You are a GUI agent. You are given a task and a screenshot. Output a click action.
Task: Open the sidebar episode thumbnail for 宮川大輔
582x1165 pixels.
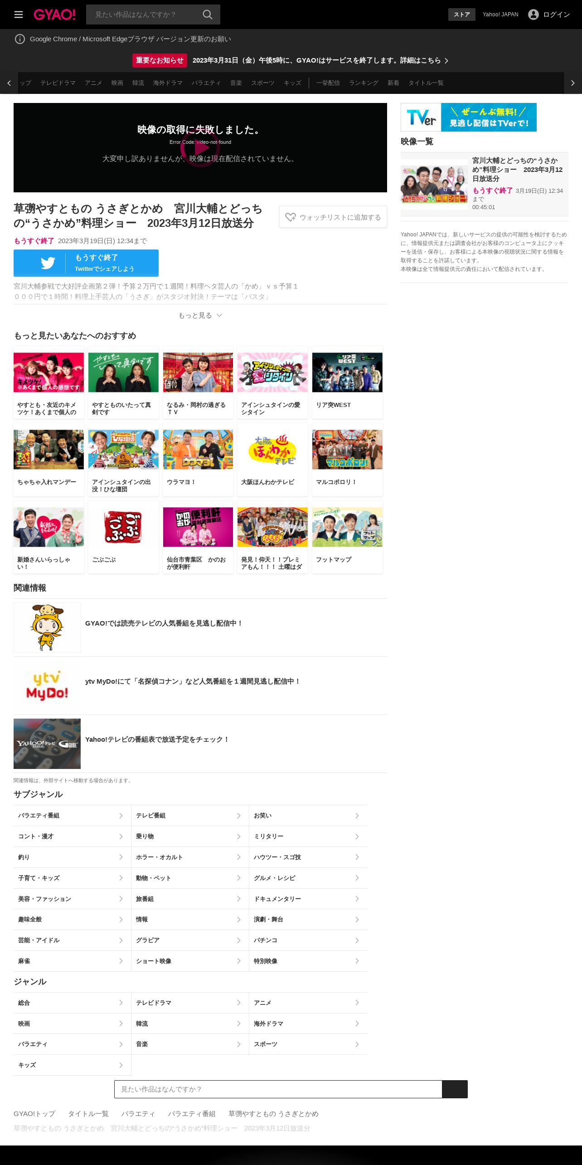click(x=434, y=184)
